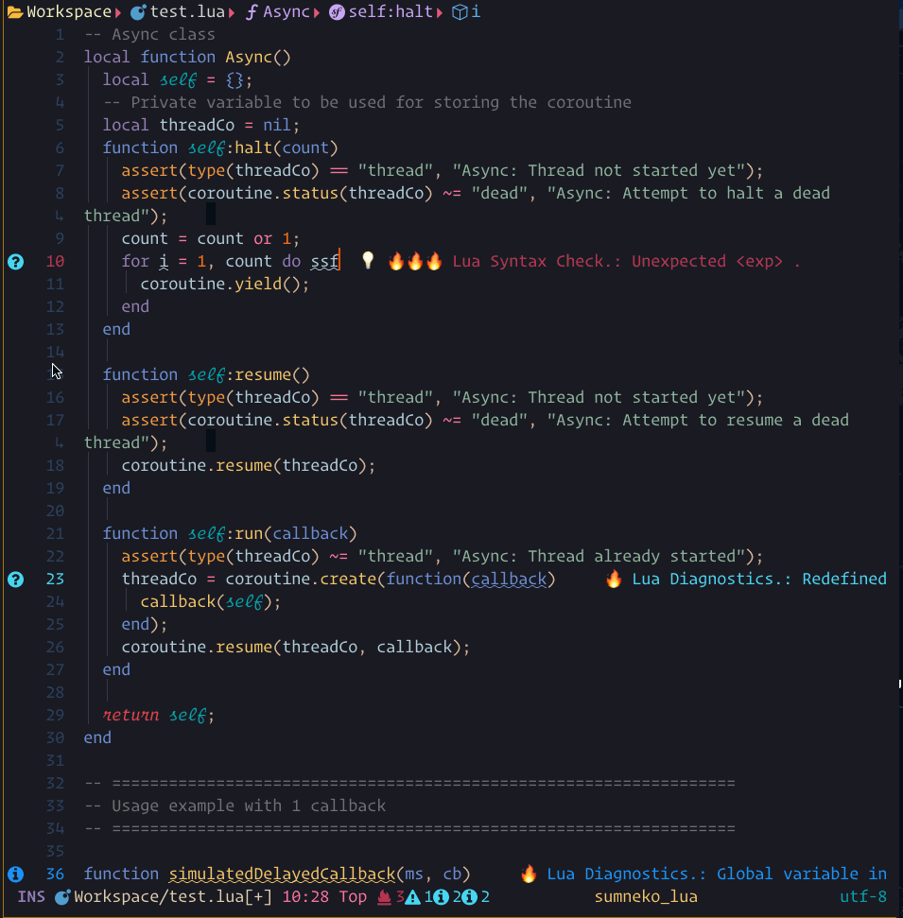Click the first info icon showing 2 in status line
Image resolution: width=903 pixels, height=918 pixels.
click(x=441, y=897)
